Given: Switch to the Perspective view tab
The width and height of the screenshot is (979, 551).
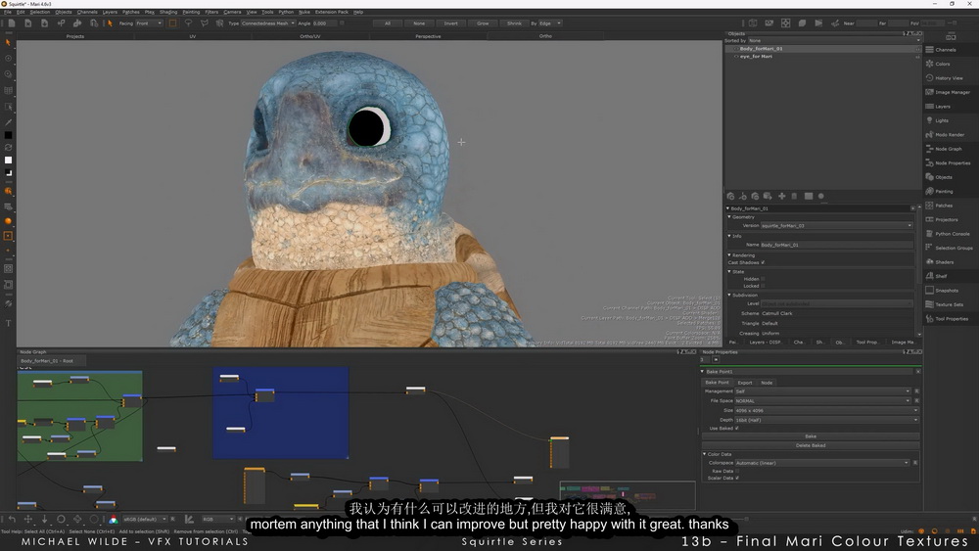Looking at the screenshot, I should coord(428,36).
